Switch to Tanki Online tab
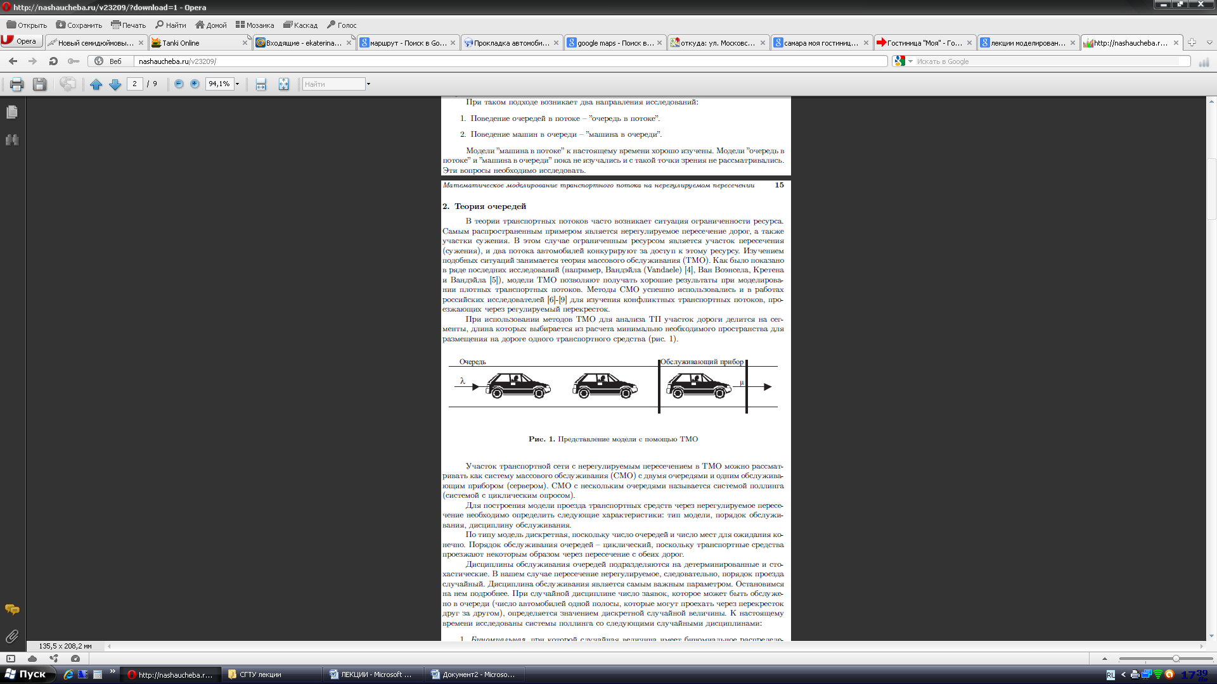The image size is (1217, 684). pos(199,42)
